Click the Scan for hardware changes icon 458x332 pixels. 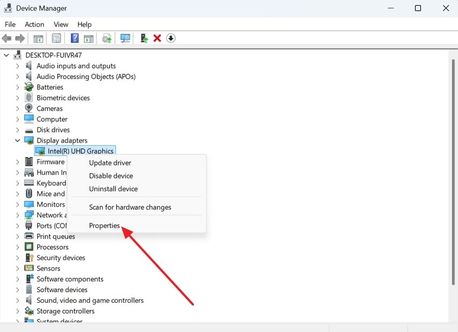point(124,38)
